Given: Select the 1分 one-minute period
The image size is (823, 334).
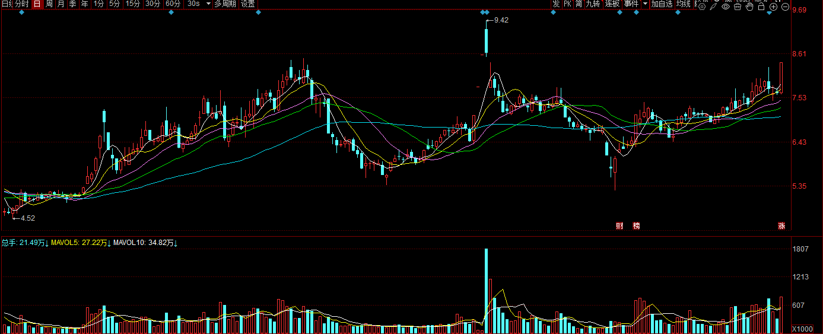Looking at the screenshot, I should click(x=98, y=4).
